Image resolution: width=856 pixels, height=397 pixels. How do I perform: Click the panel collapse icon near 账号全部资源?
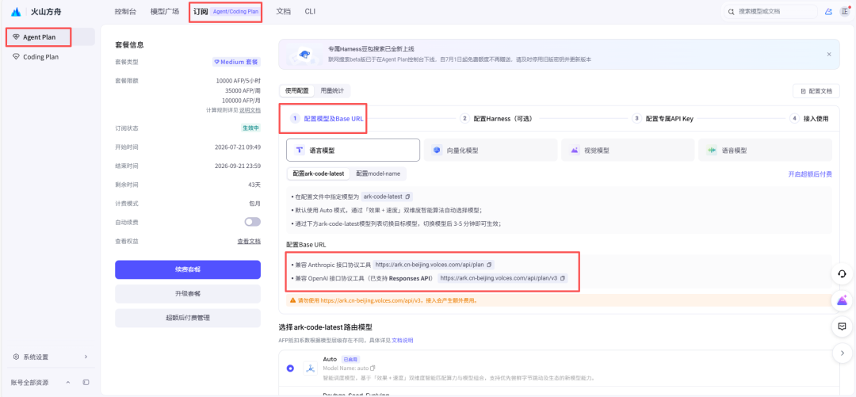tap(86, 382)
